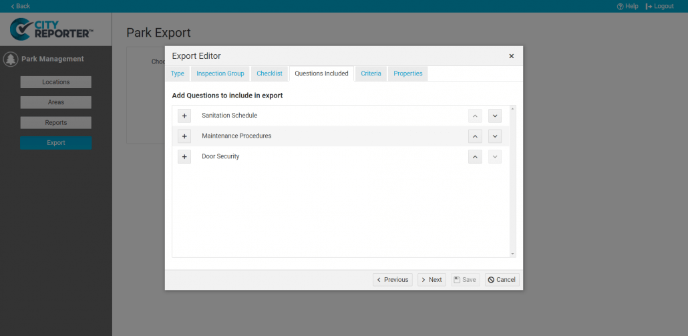Viewport: 688px width, 336px height.
Task: Open the Properties tab
Action: tap(407, 73)
